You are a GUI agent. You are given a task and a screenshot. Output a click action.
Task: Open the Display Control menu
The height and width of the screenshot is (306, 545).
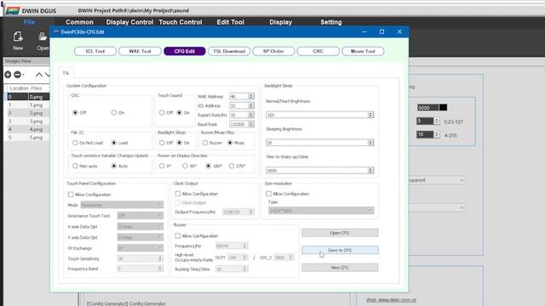pyautogui.click(x=129, y=22)
